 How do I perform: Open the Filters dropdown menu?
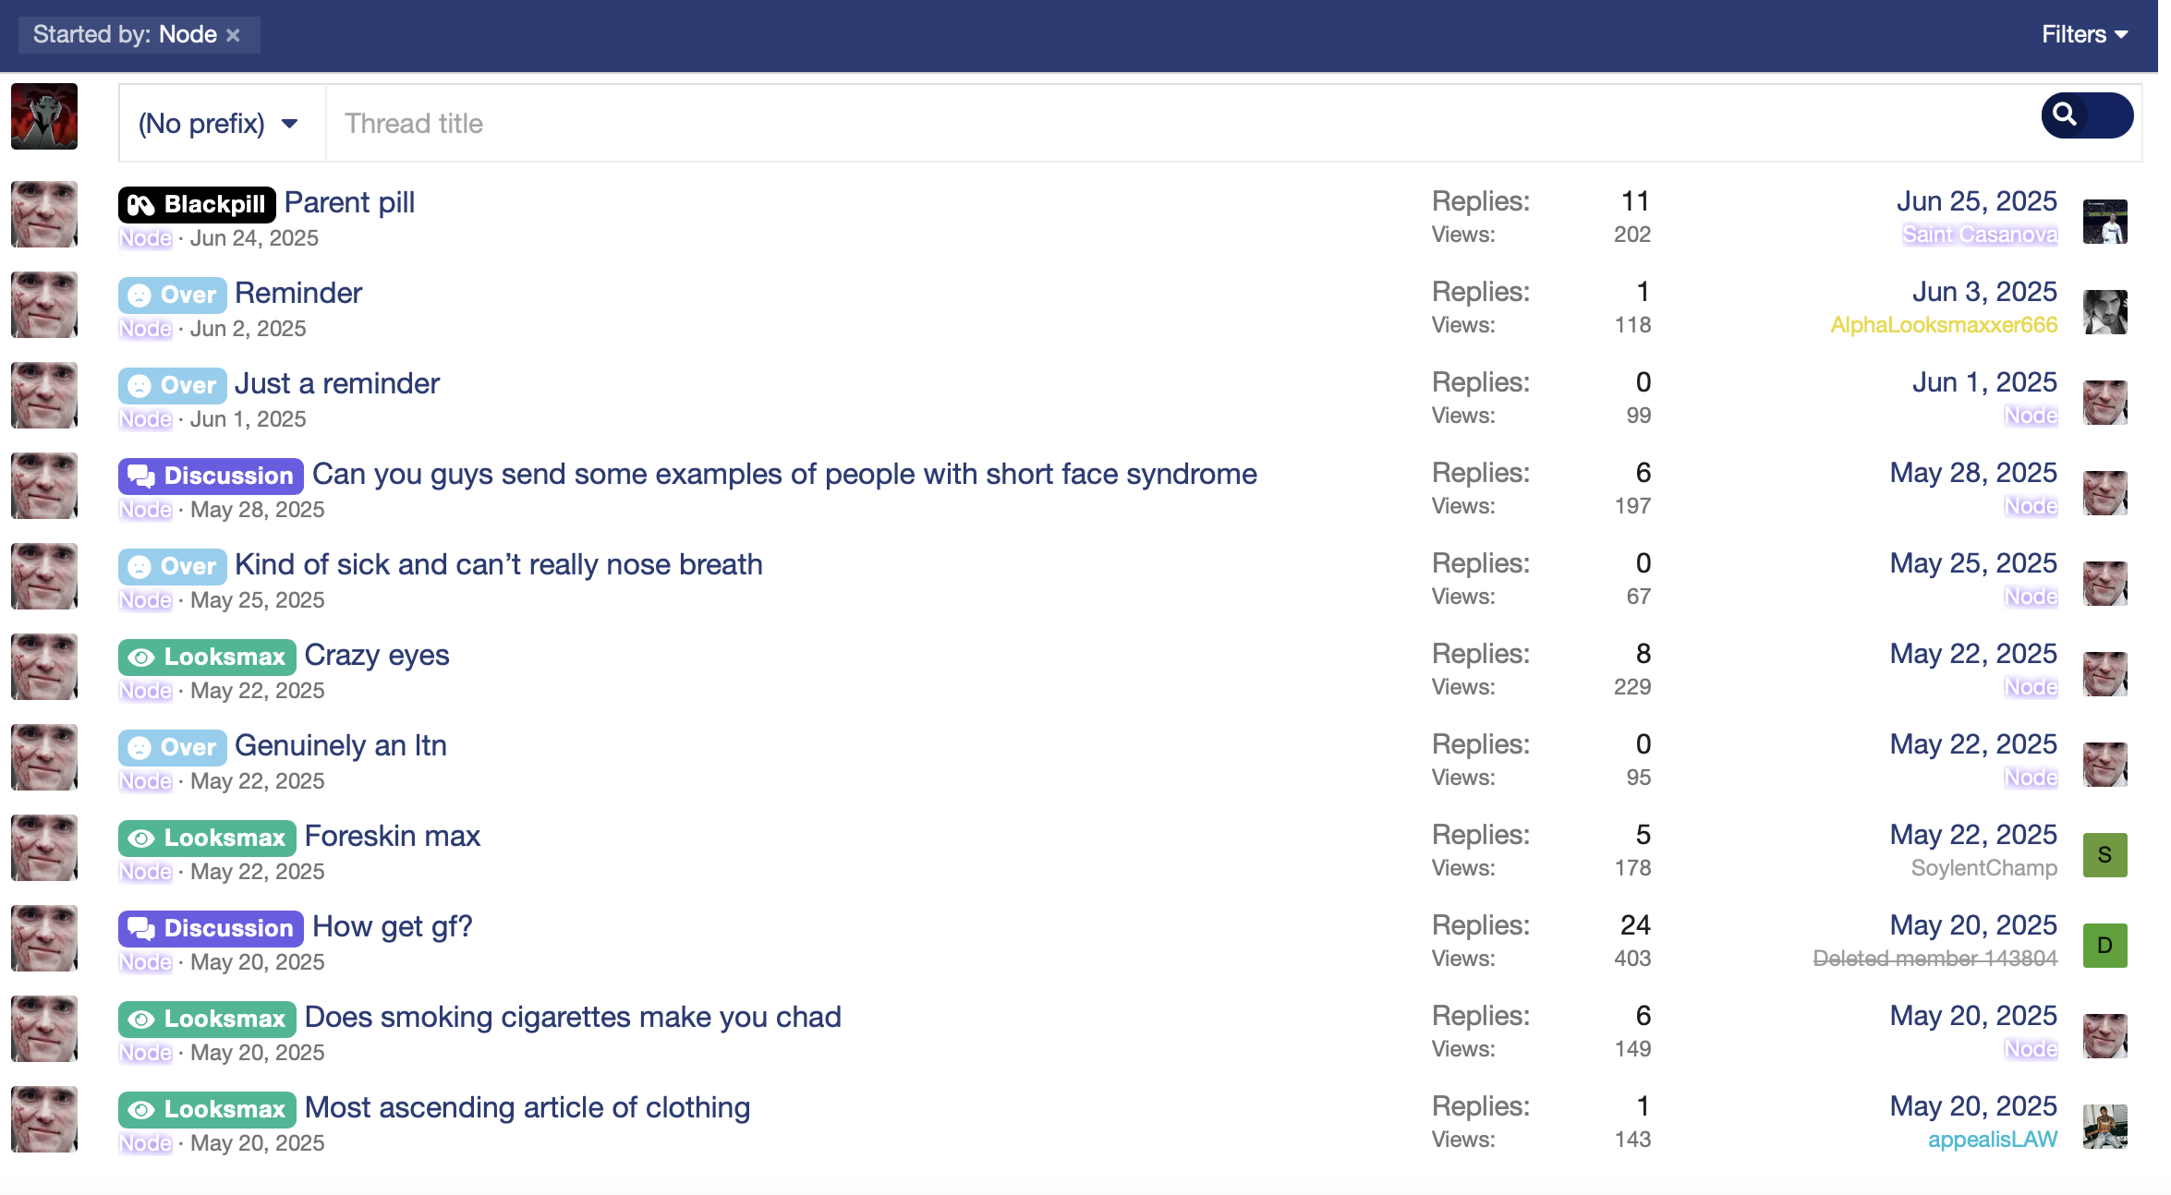(2084, 35)
